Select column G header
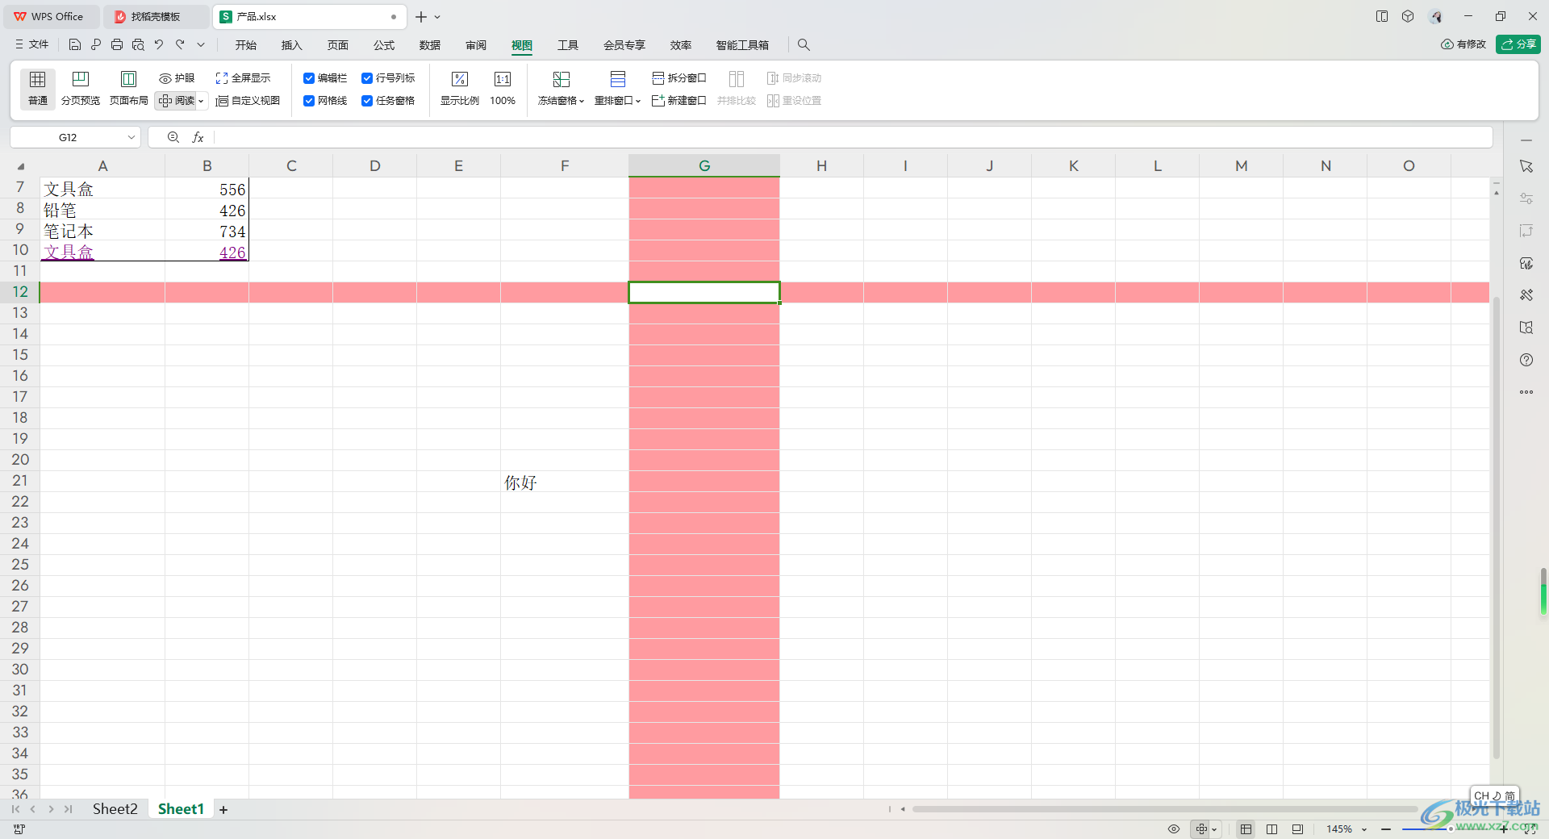This screenshot has height=839, width=1549. tap(704, 165)
